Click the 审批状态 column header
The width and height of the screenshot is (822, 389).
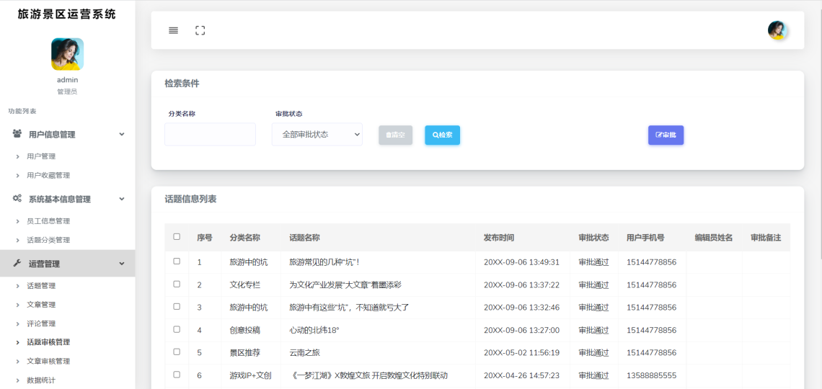tap(594, 238)
